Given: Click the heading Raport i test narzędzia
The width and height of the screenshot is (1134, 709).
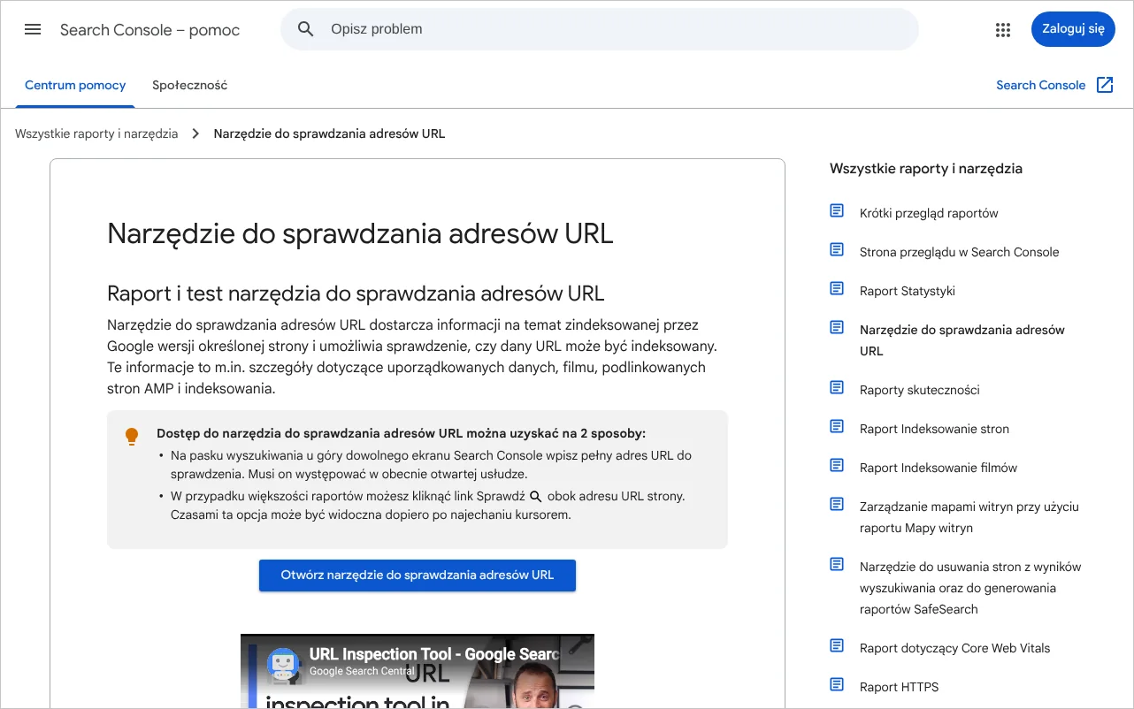Looking at the screenshot, I should [356, 293].
